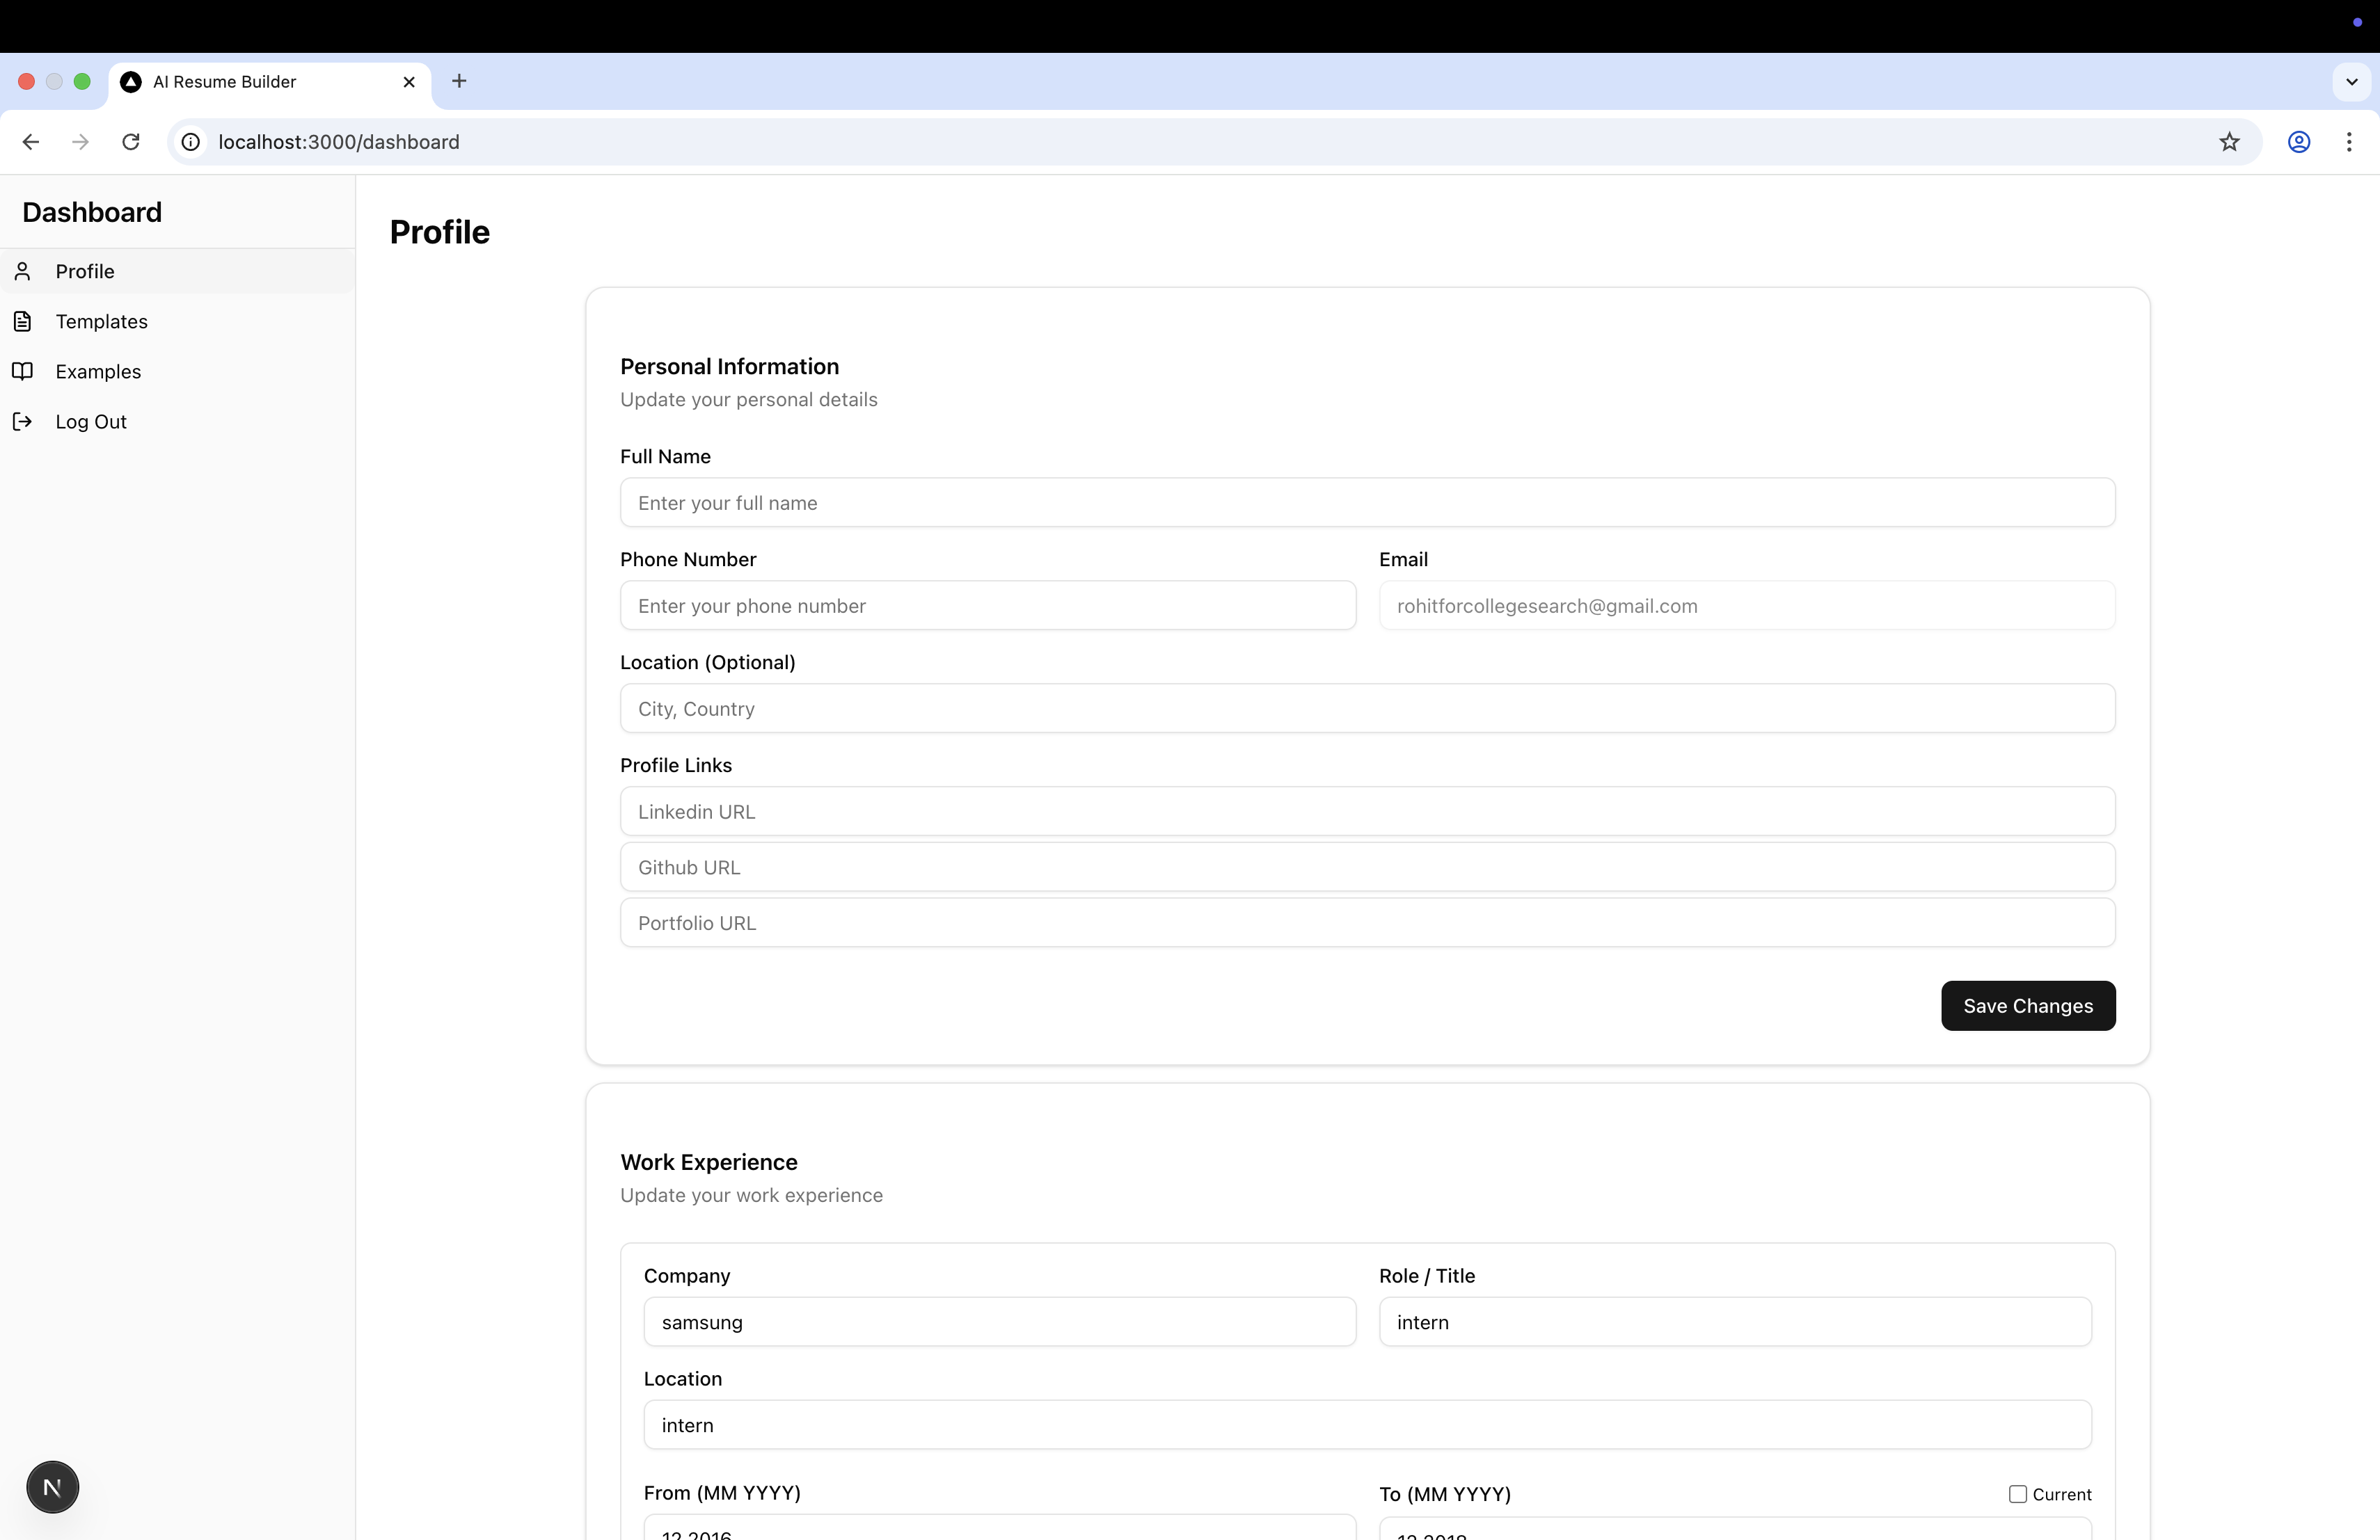Click the Templates document icon
The height and width of the screenshot is (1540, 2380).
[x=23, y=321]
